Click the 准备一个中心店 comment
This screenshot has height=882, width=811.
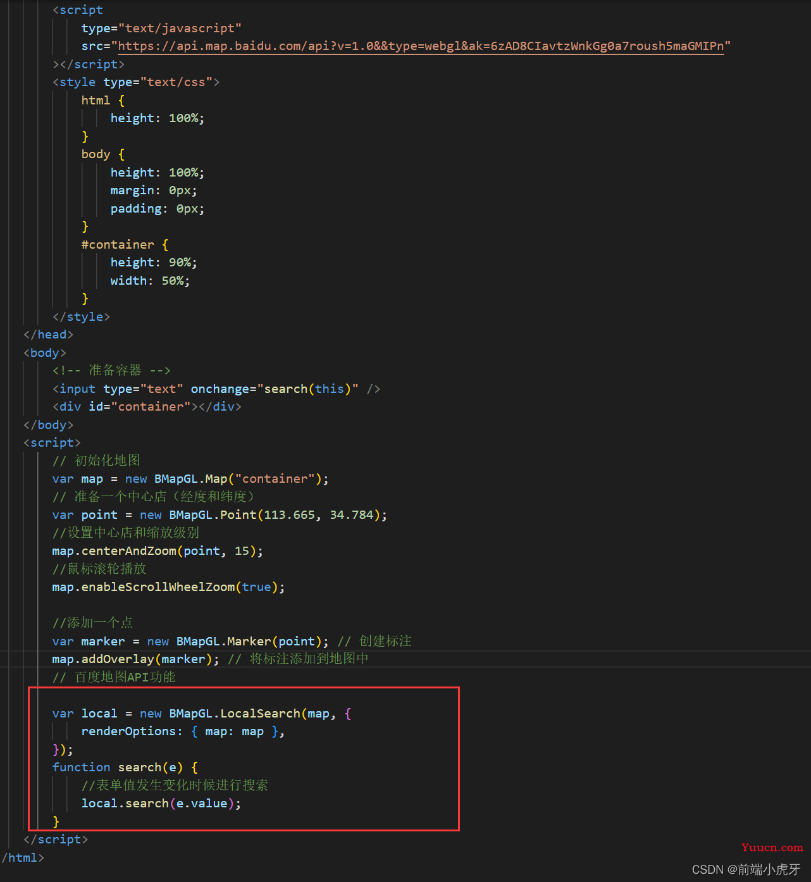click(153, 497)
